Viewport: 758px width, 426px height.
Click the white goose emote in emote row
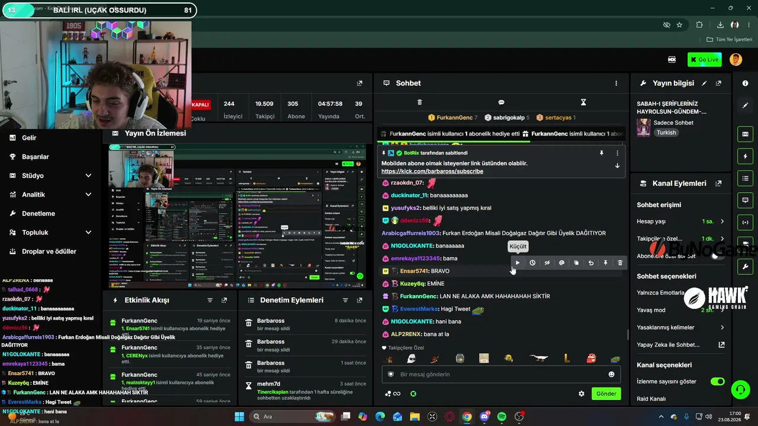pyautogui.click(x=539, y=358)
